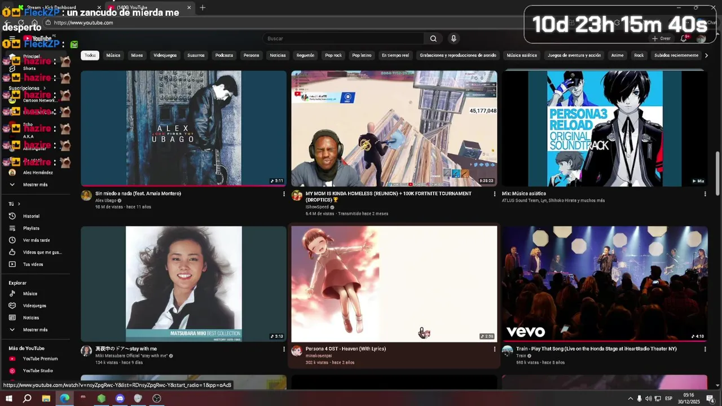Play the Alex Ubago video thumbnail
The height and width of the screenshot is (406, 722).
coord(183,128)
